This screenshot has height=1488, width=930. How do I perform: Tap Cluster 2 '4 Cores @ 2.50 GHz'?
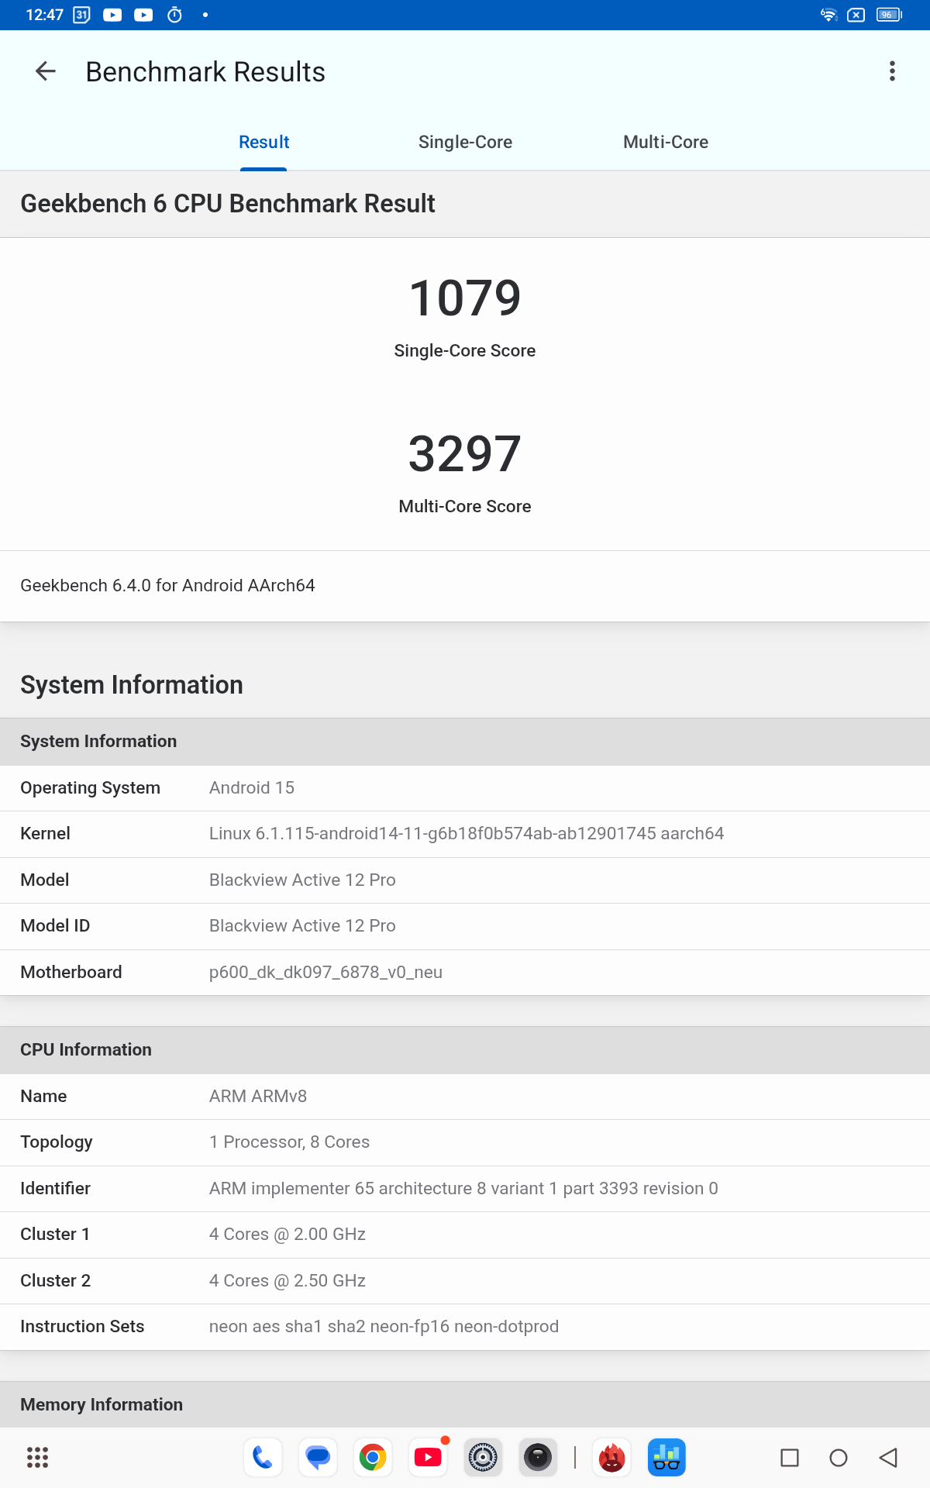click(288, 1280)
